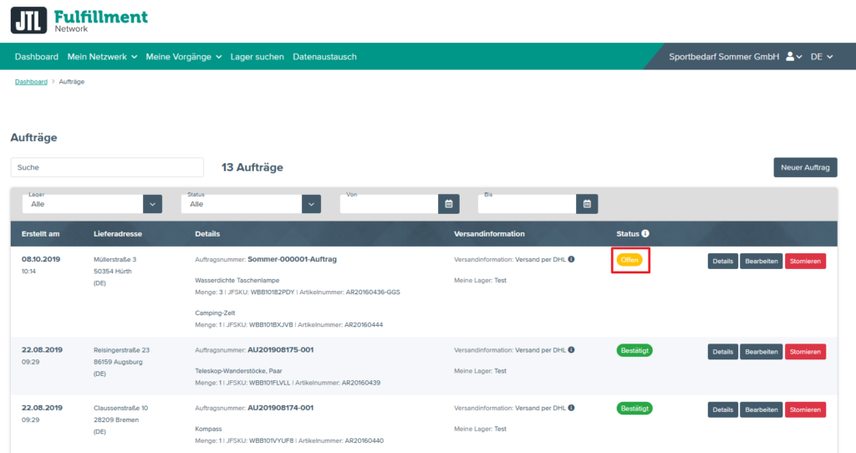Screen dimensions: 856x453
Task: Click the Bis date input field
Action: click(x=527, y=204)
